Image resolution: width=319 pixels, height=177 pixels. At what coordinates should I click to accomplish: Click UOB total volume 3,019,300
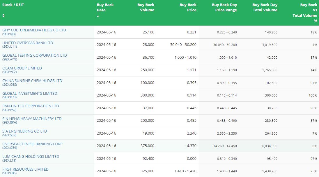tap(270, 45)
